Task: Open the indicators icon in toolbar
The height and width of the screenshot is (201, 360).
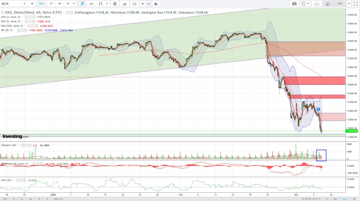Action: tap(124, 4)
